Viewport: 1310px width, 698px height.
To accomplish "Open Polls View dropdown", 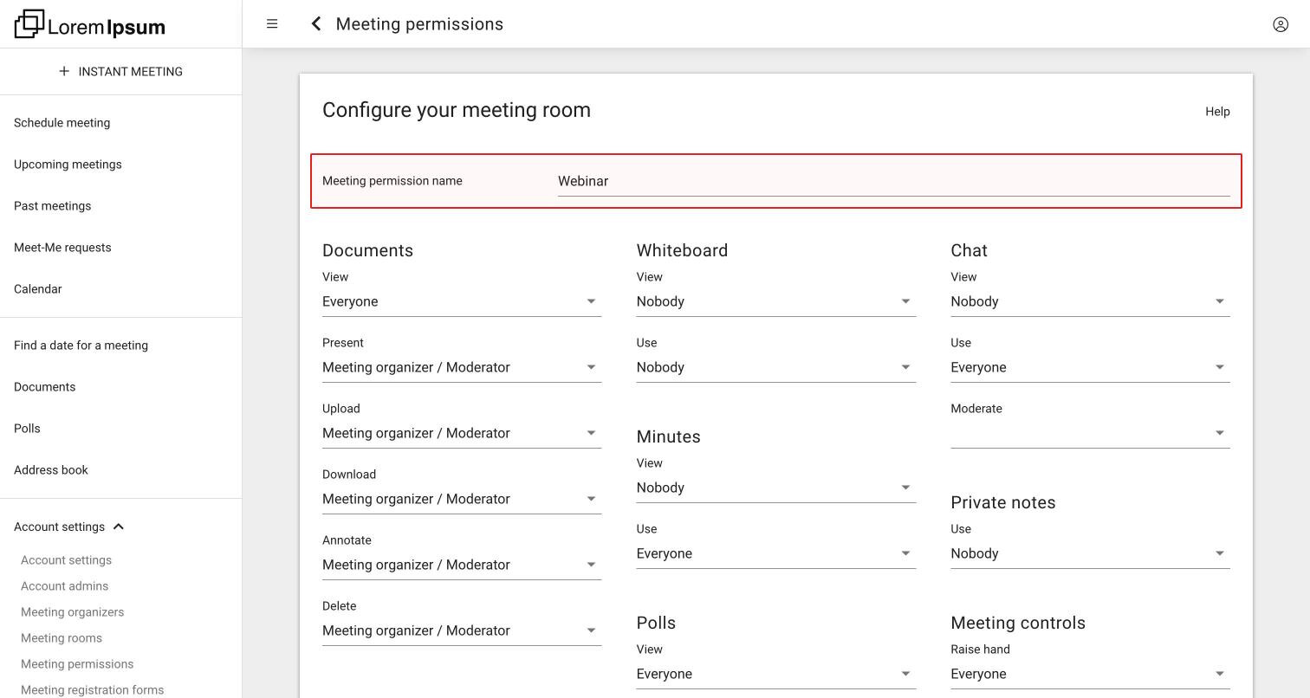I will point(776,674).
